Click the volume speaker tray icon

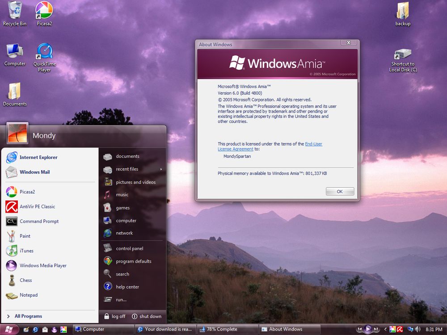pos(417,329)
